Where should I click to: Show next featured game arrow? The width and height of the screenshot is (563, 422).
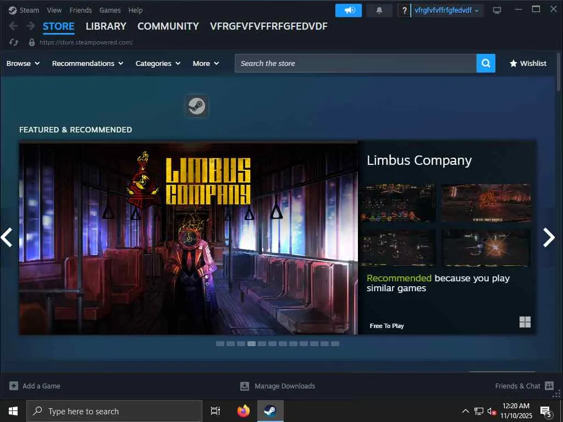(549, 237)
